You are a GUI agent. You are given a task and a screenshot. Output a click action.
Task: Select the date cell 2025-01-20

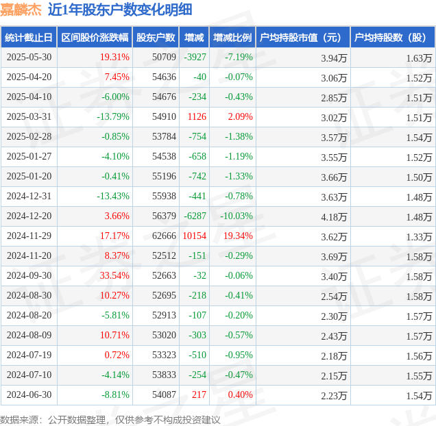coord(29,177)
